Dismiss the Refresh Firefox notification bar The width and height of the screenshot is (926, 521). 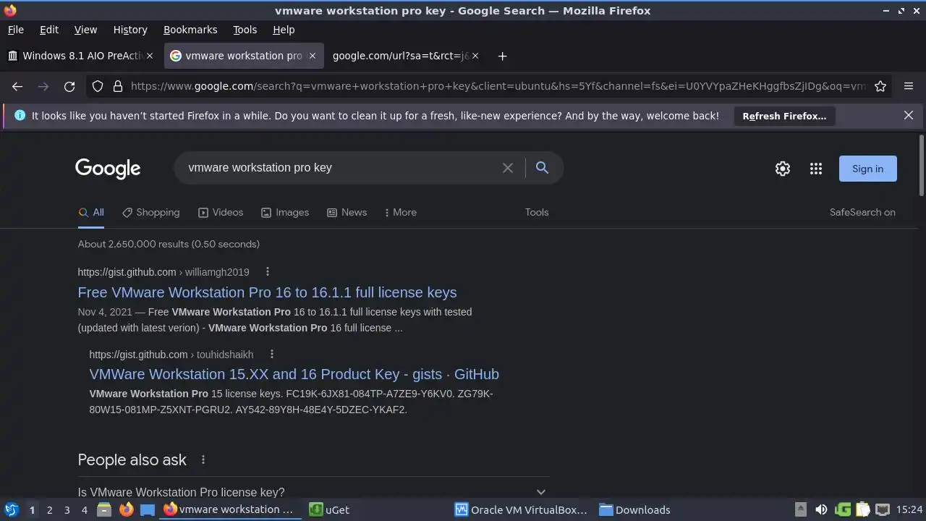click(909, 115)
